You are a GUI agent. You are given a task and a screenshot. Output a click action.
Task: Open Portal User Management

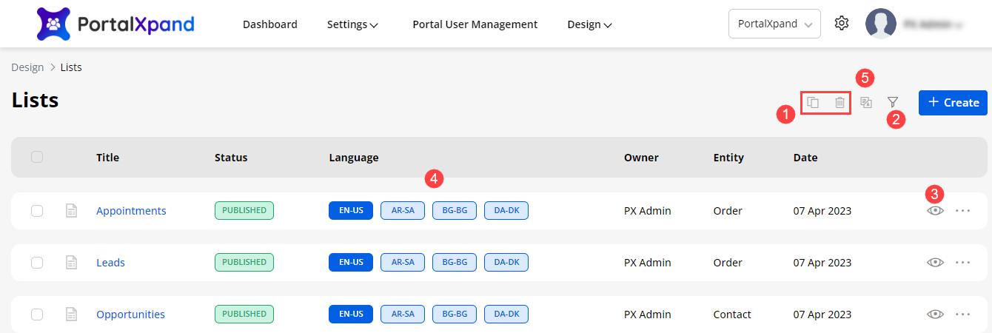click(x=475, y=24)
